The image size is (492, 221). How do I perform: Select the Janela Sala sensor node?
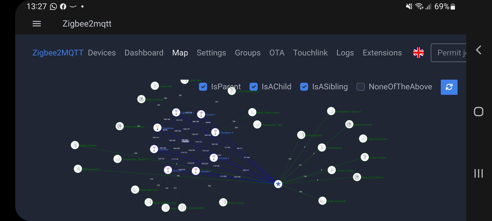click(x=155, y=86)
